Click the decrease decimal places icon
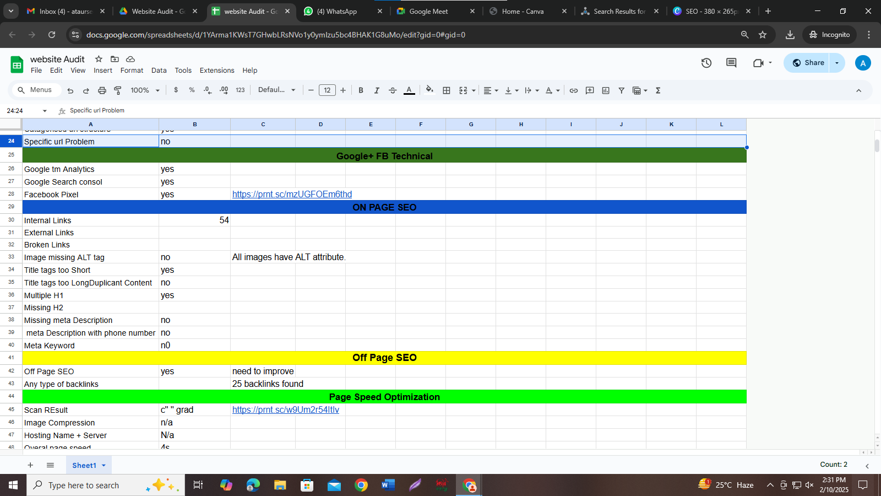The image size is (881, 496). point(208,90)
